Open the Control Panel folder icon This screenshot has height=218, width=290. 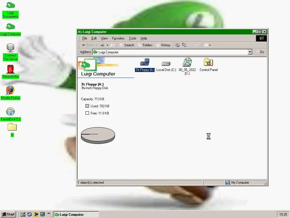[x=208, y=65]
